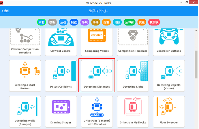Select the 底盘 category filter
The image size is (199, 129).
74,22
